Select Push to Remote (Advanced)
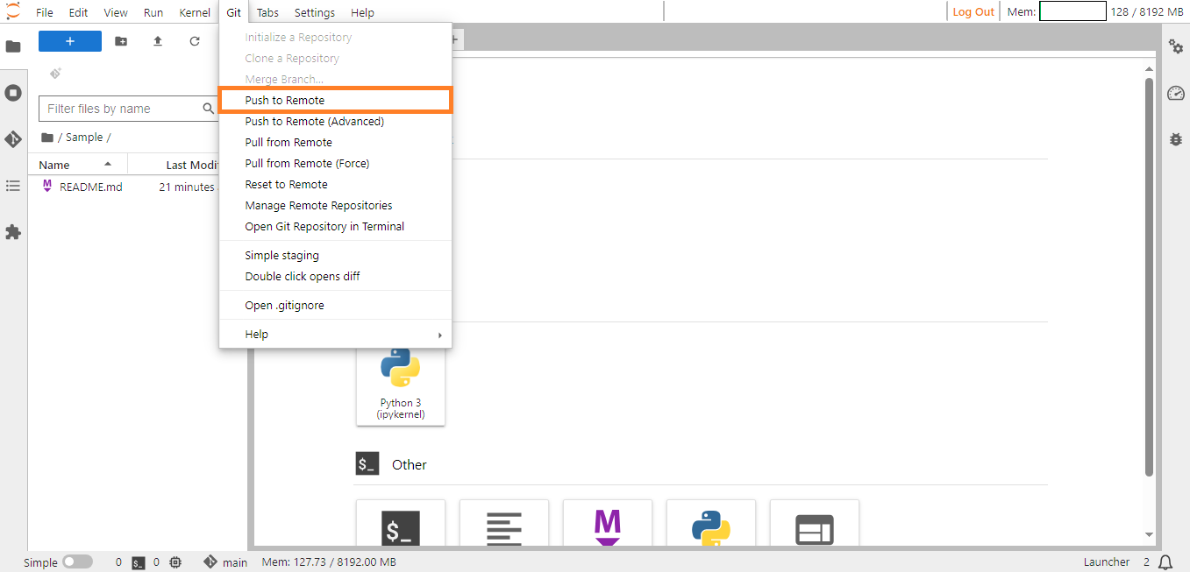The height and width of the screenshot is (572, 1190). point(335,122)
